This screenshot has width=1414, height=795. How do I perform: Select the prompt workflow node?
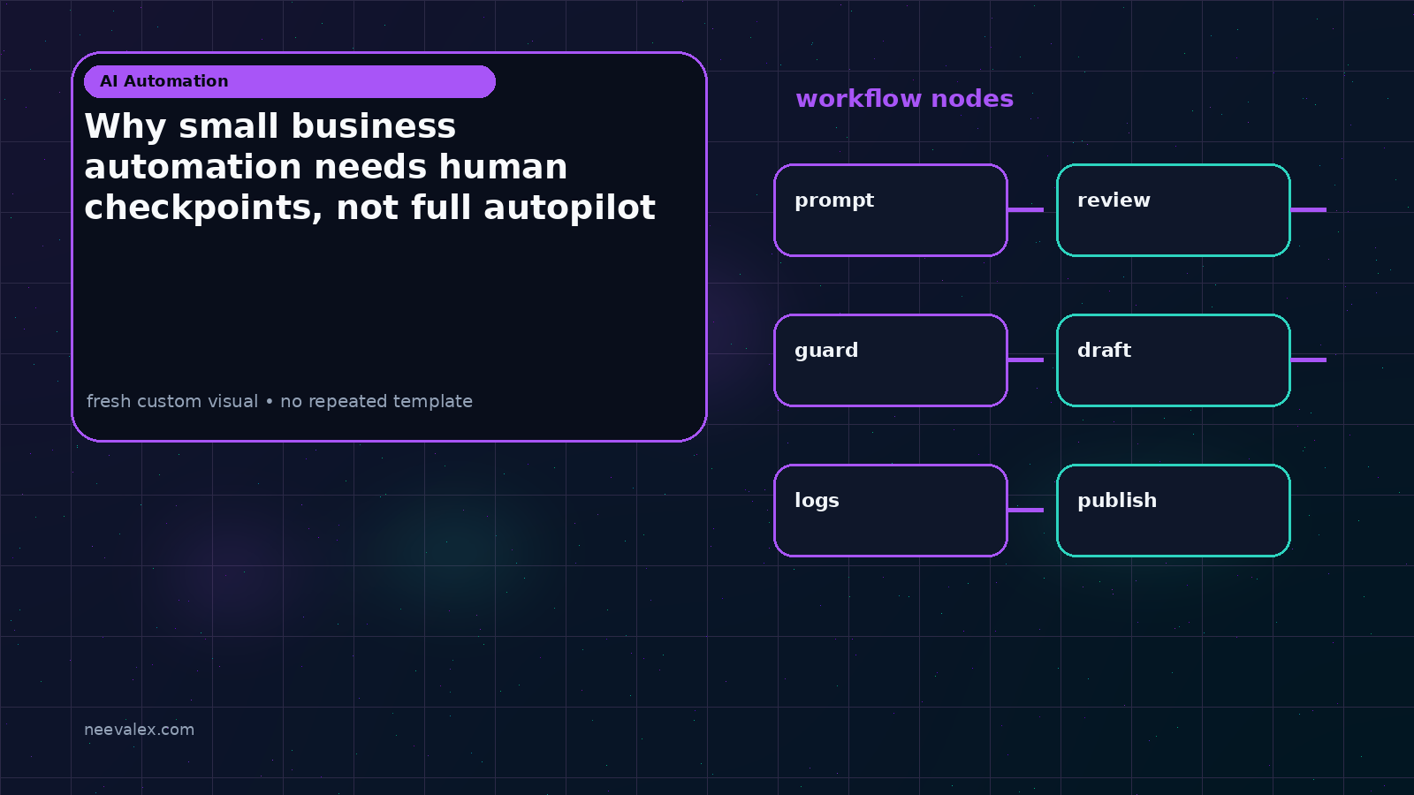(891, 210)
